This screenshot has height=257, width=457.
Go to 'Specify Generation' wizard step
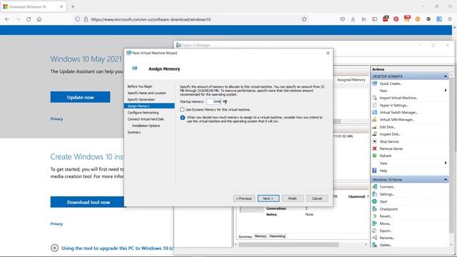tap(141, 100)
